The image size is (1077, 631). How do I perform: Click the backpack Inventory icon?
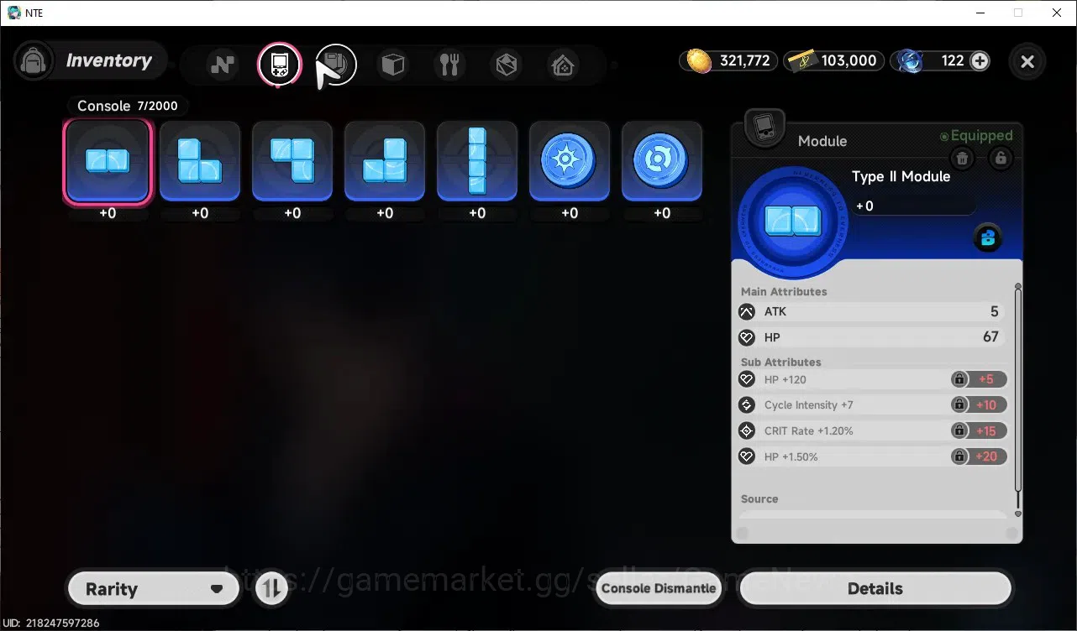pyautogui.click(x=34, y=61)
